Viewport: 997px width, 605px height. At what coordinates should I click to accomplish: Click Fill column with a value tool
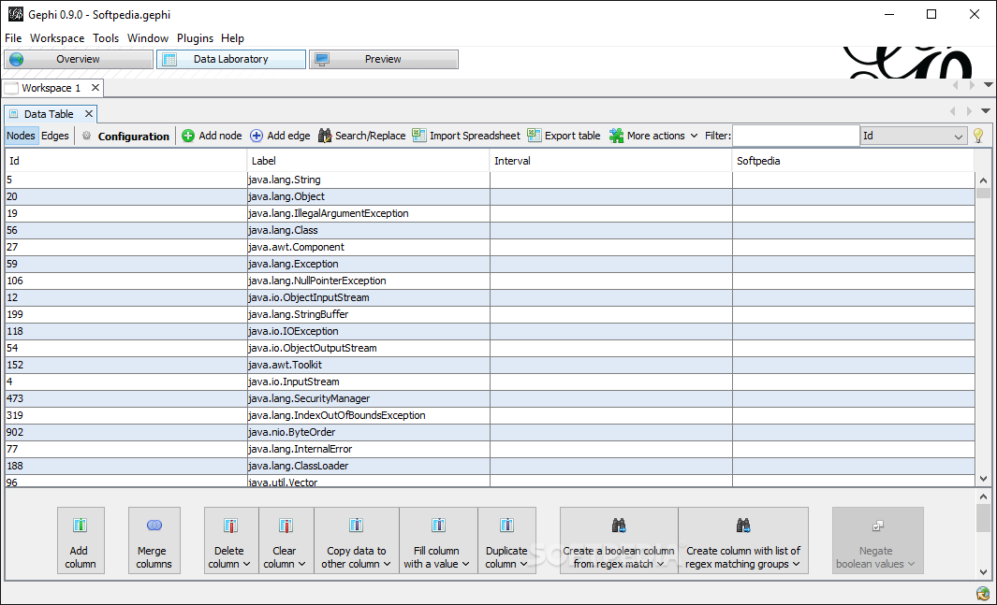tap(438, 540)
